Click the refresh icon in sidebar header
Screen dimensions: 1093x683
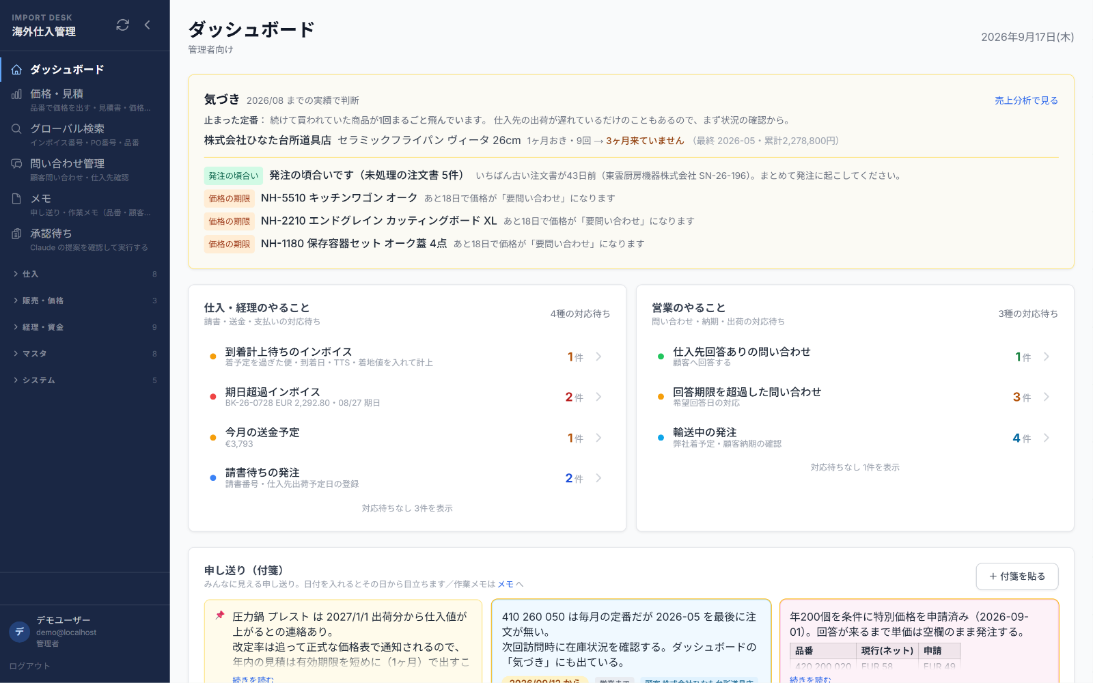tap(123, 25)
